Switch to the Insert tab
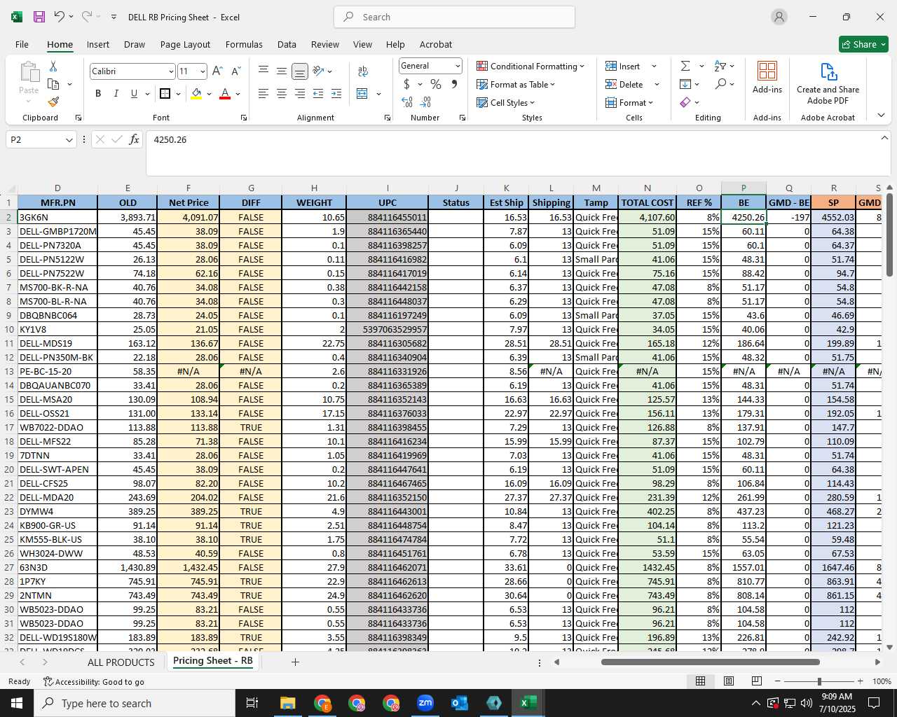The width and height of the screenshot is (897, 717). 98,44
